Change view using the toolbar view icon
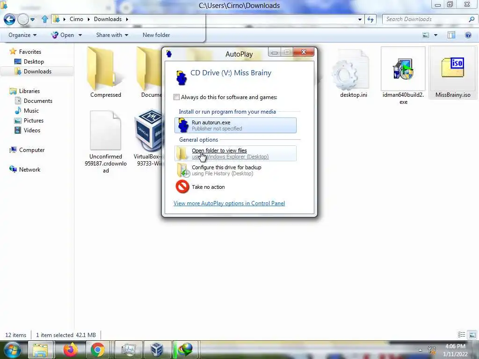The width and height of the screenshot is (479, 359). point(426,35)
